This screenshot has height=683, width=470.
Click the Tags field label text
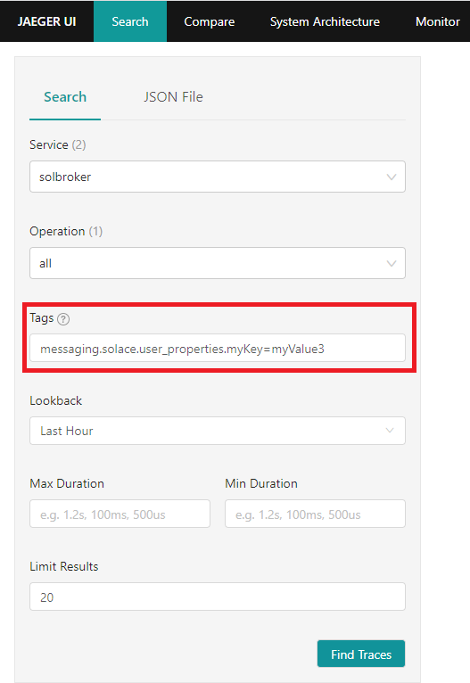coord(41,318)
